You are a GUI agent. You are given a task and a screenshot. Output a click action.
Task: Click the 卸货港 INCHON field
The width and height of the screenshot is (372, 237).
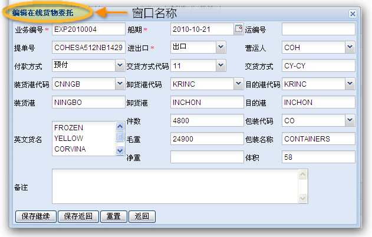(207, 102)
